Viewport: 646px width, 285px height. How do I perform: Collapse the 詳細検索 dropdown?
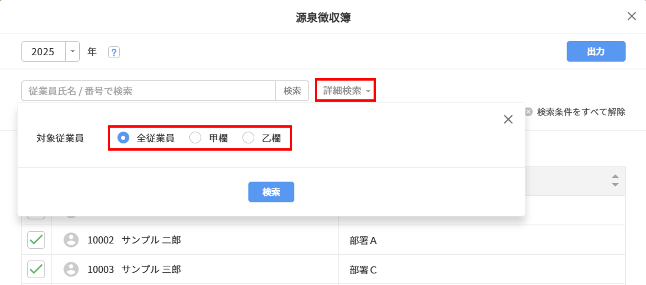click(345, 90)
